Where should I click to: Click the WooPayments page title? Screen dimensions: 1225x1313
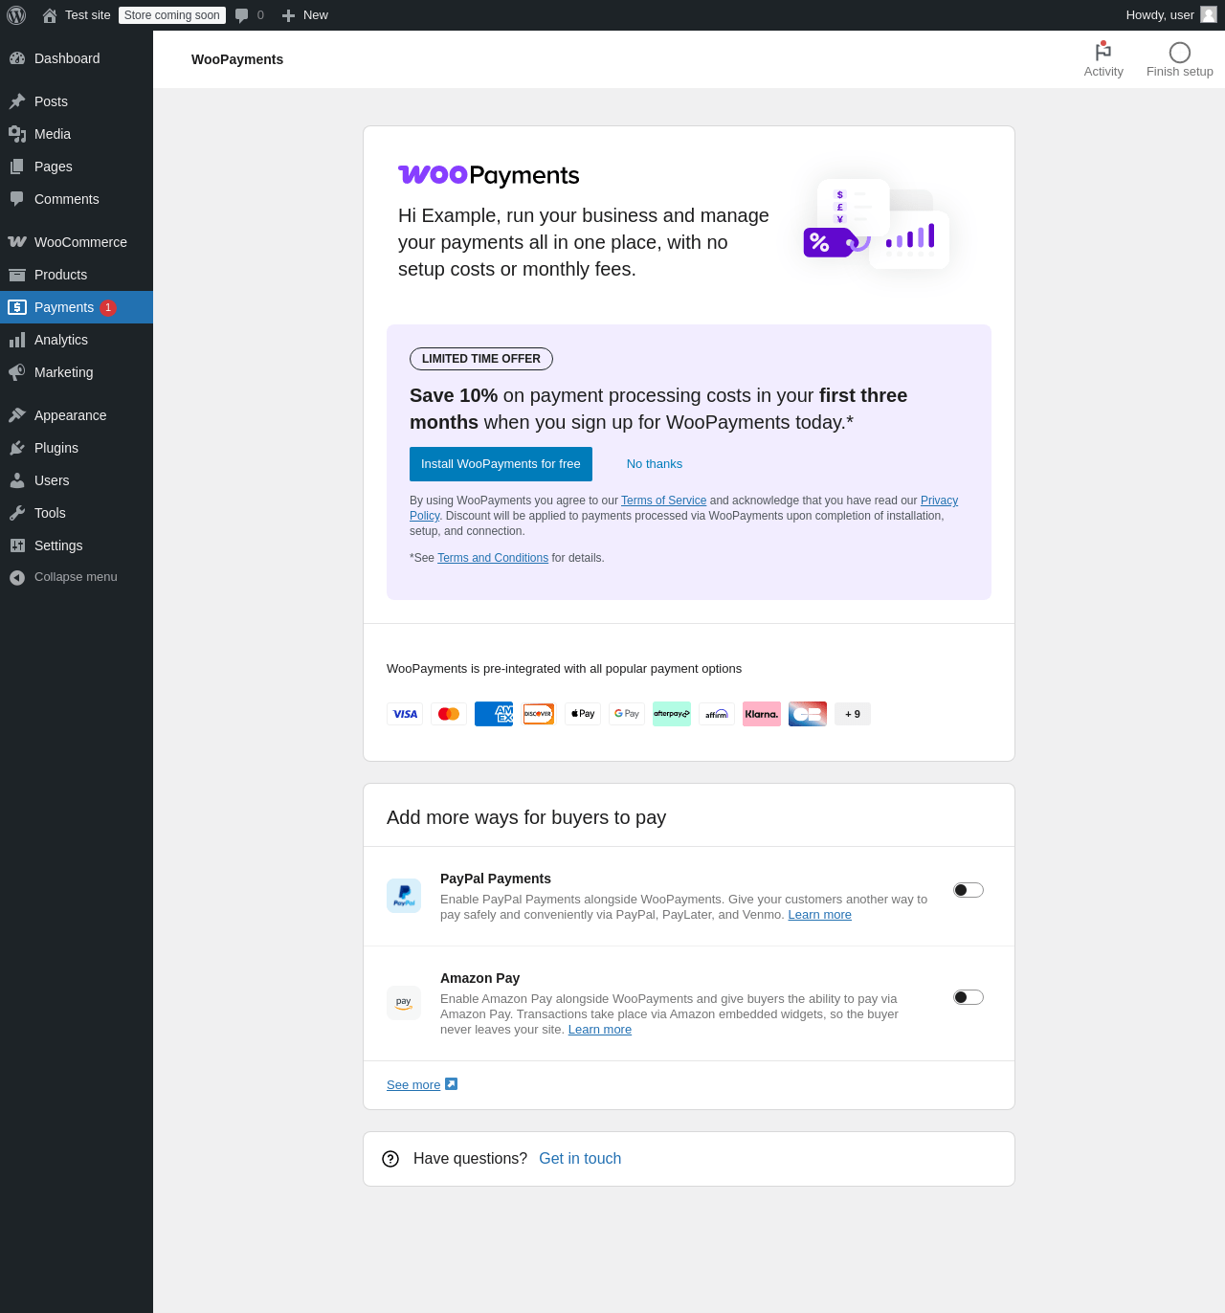(237, 59)
